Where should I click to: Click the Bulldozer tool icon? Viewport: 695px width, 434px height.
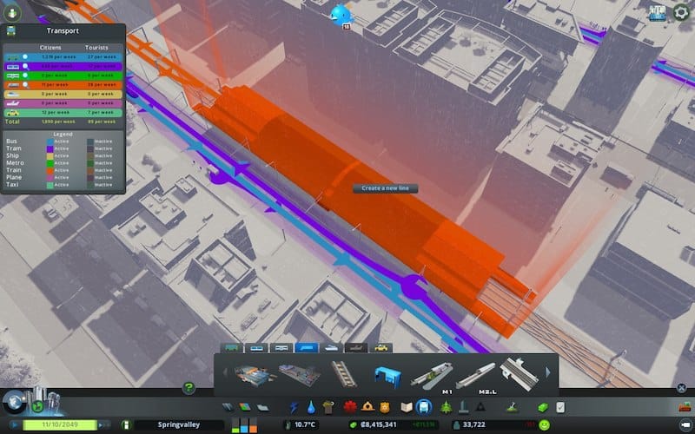coord(513,406)
